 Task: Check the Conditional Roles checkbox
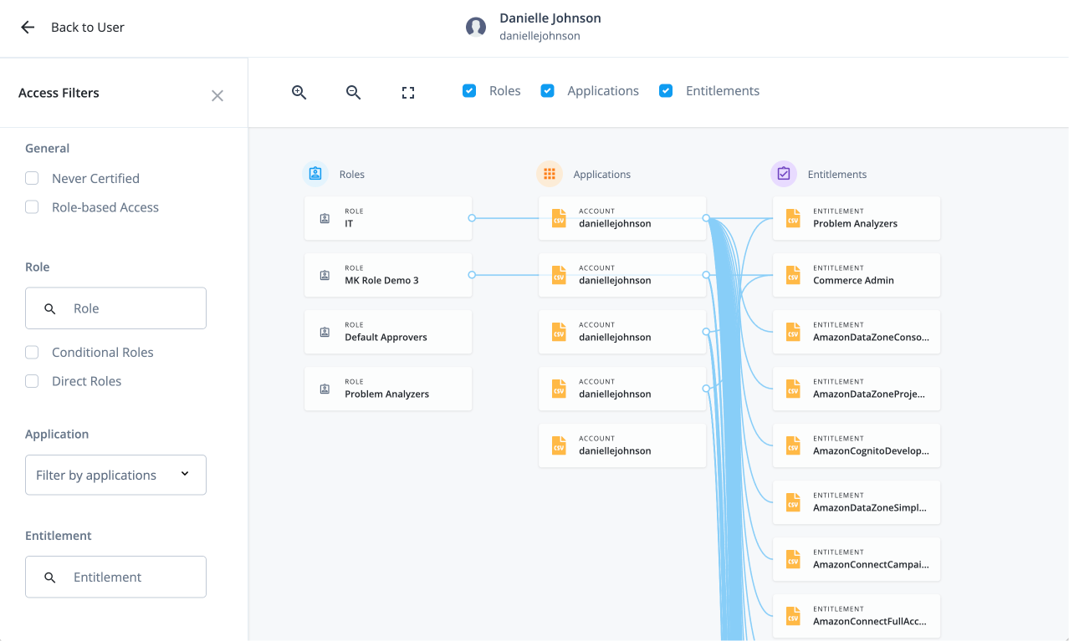[x=31, y=352]
